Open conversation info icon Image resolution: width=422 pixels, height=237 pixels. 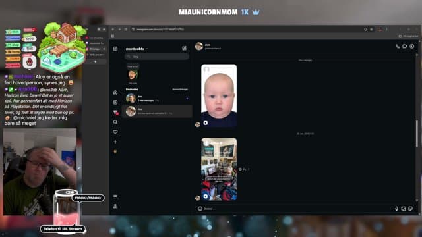[x=411, y=46]
